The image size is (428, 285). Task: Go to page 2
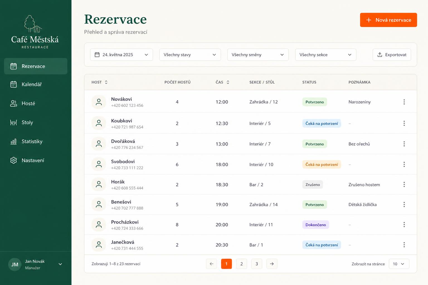coord(242,264)
